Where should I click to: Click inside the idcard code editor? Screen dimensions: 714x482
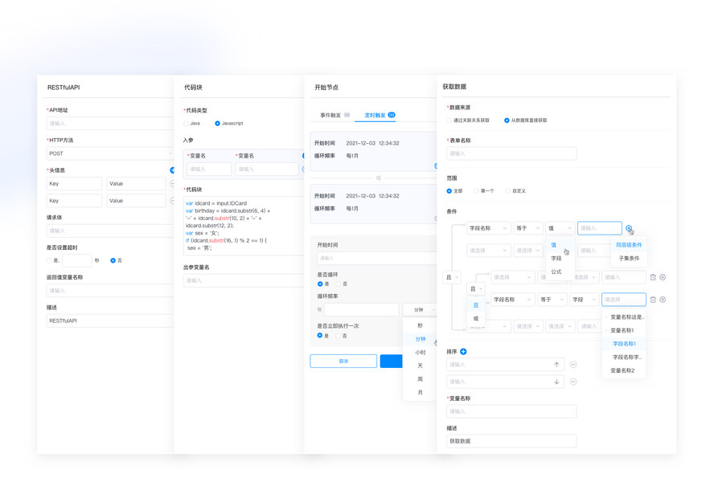click(x=243, y=226)
